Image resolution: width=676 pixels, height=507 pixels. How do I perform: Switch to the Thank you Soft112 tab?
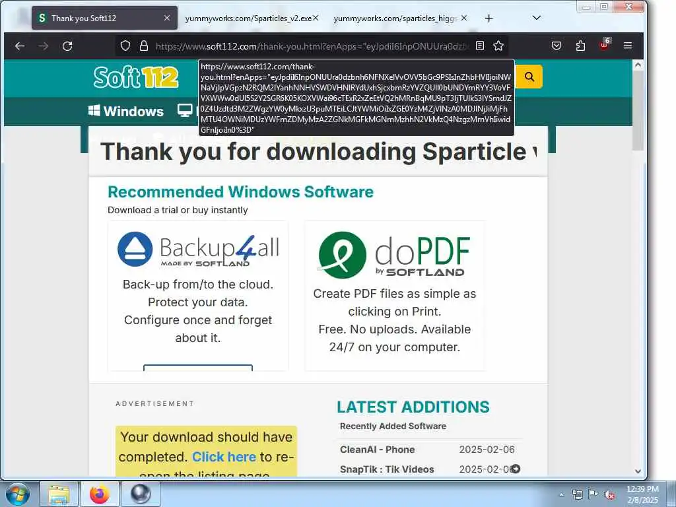[x=104, y=18]
